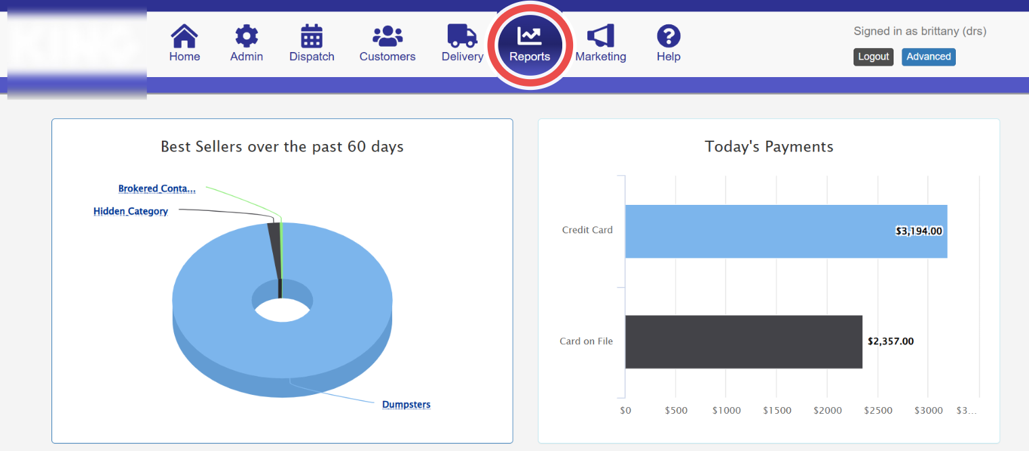Viewport: 1029px width, 451px height.
Task: Click the blue Credit Card payment bar
Action: [x=786, y=231]
